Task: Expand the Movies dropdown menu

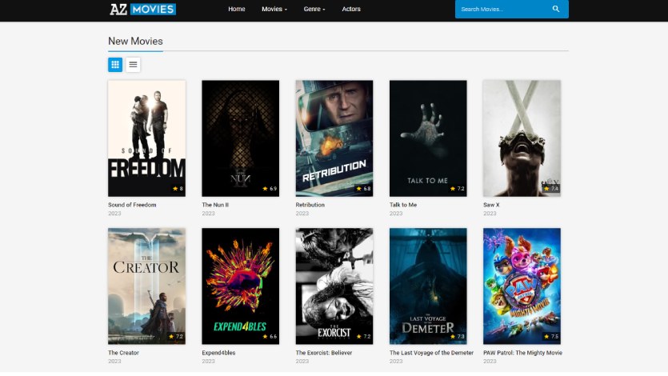Action: tap(274, 9)
